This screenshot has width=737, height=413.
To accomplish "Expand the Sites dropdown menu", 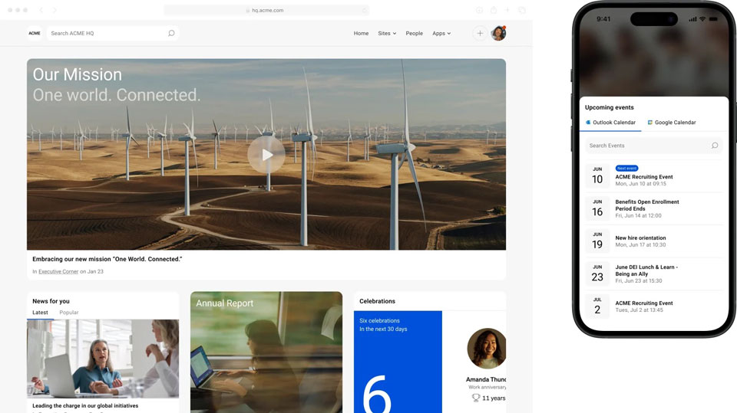I will tap(387, 33).
